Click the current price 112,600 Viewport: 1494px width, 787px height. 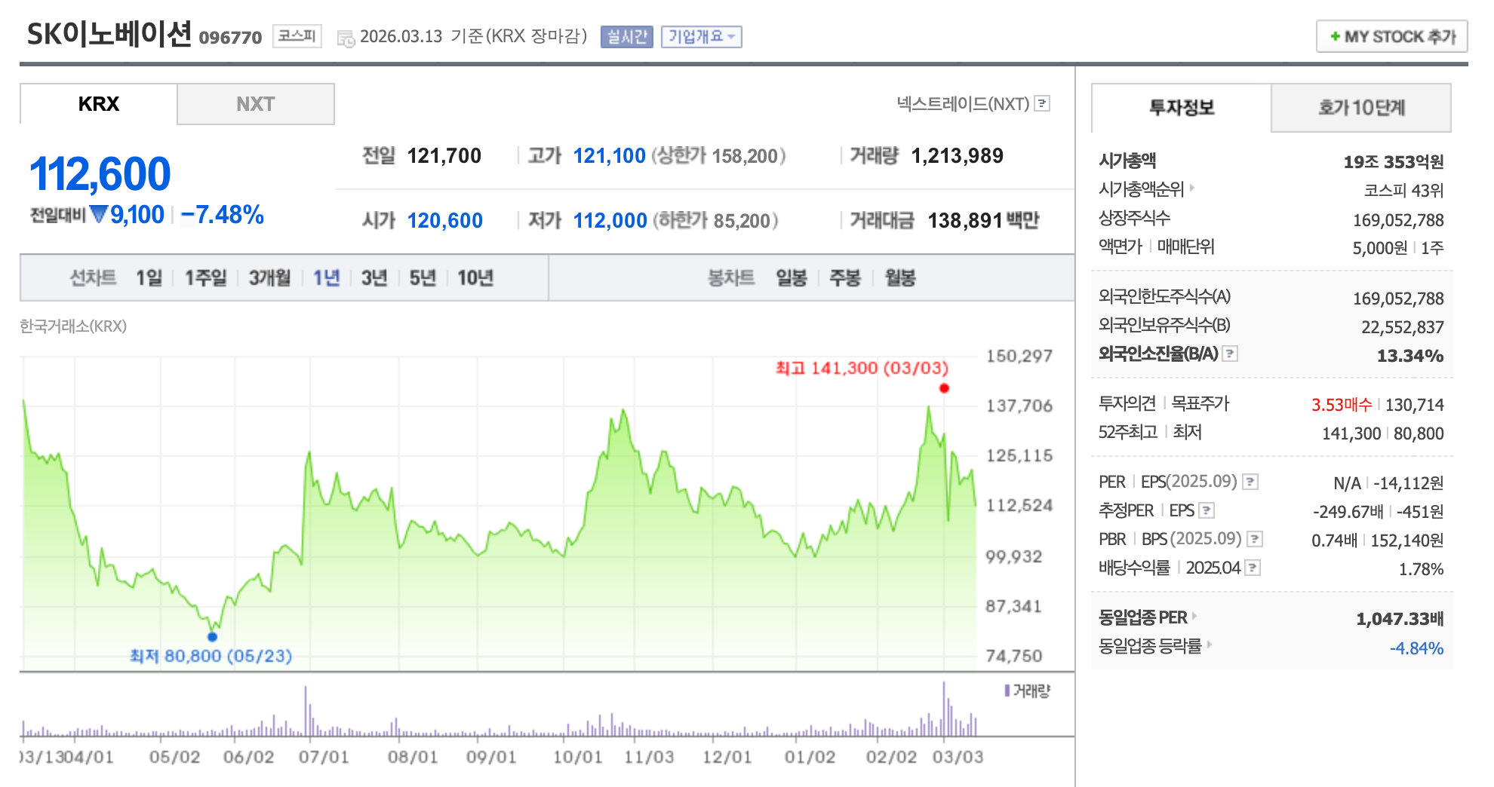(x=100, y=173)
